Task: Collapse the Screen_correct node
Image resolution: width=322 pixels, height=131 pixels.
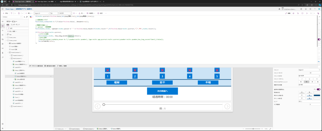Action: [x=6, y=40]
